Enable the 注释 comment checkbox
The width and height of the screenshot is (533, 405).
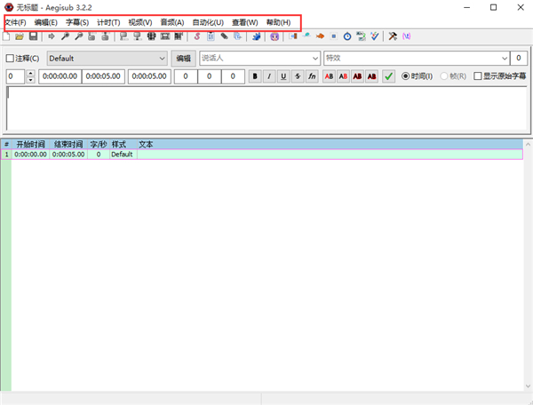(11, 59)
